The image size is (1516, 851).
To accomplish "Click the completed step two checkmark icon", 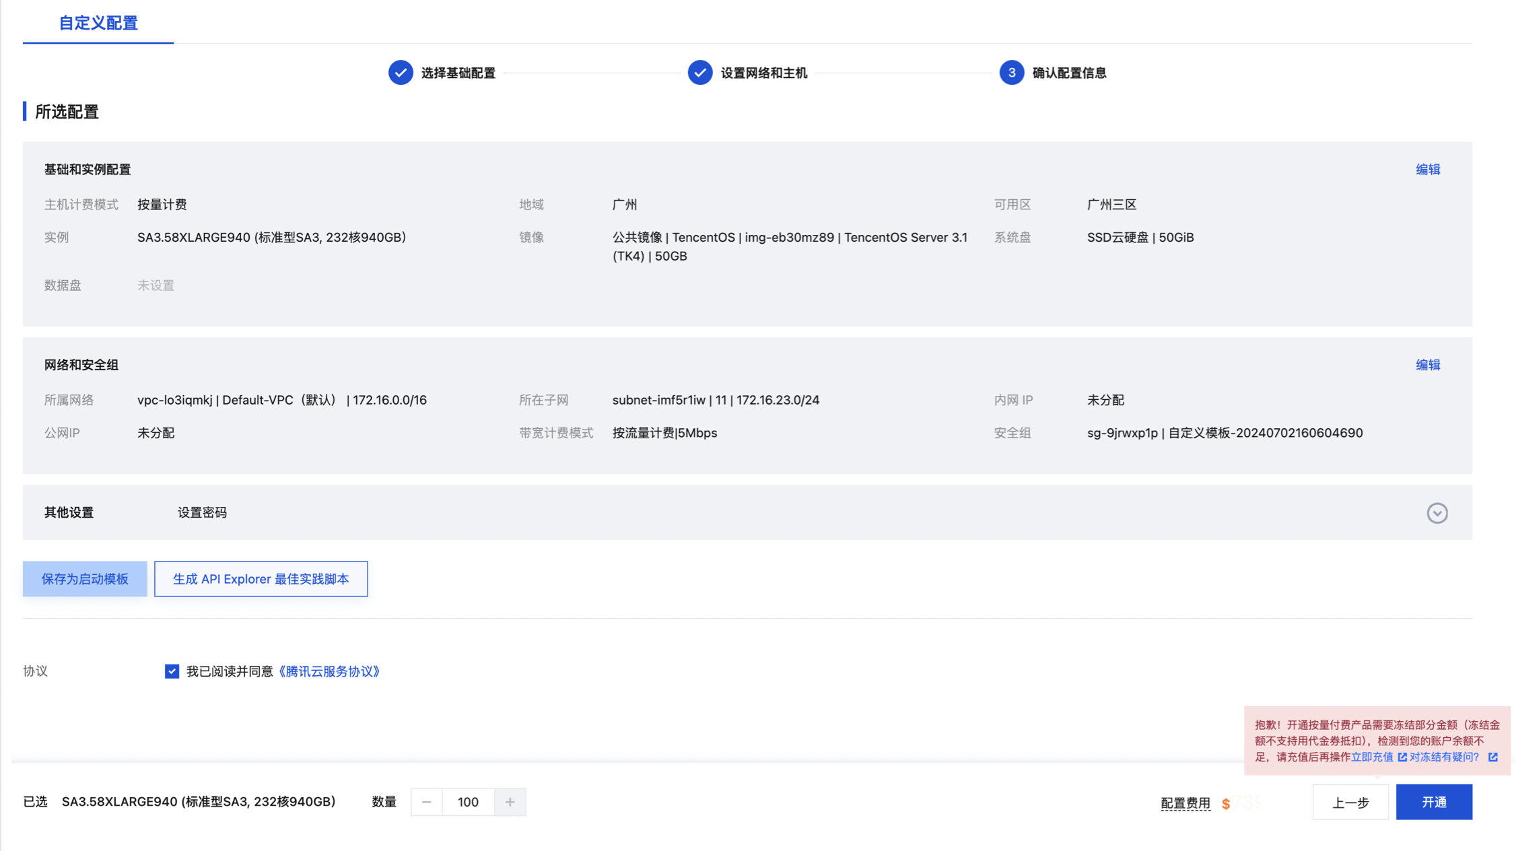I will (700, 73).
